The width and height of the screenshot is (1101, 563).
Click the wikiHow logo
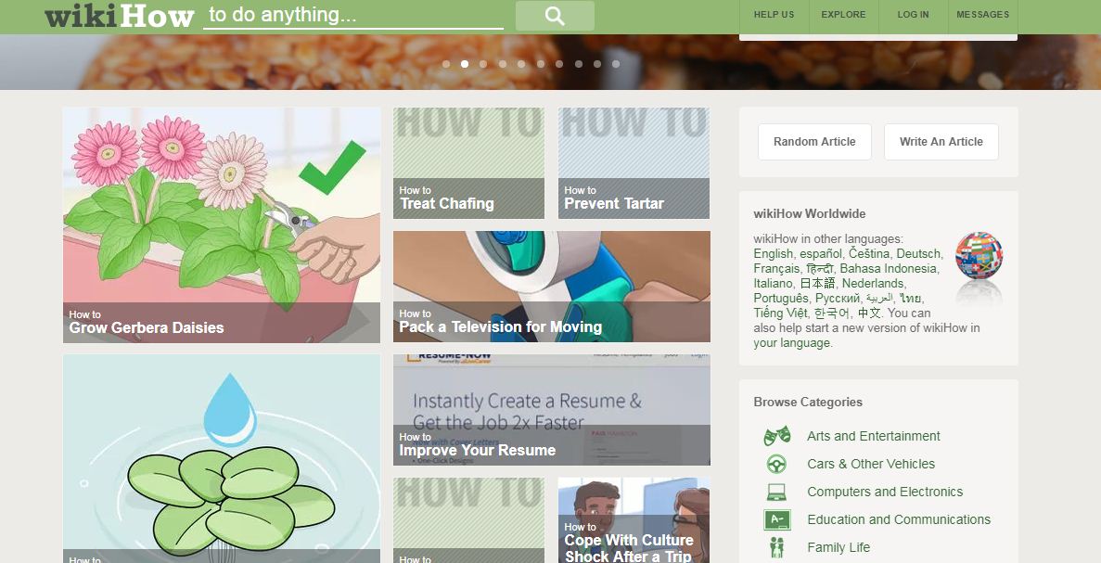119,16
